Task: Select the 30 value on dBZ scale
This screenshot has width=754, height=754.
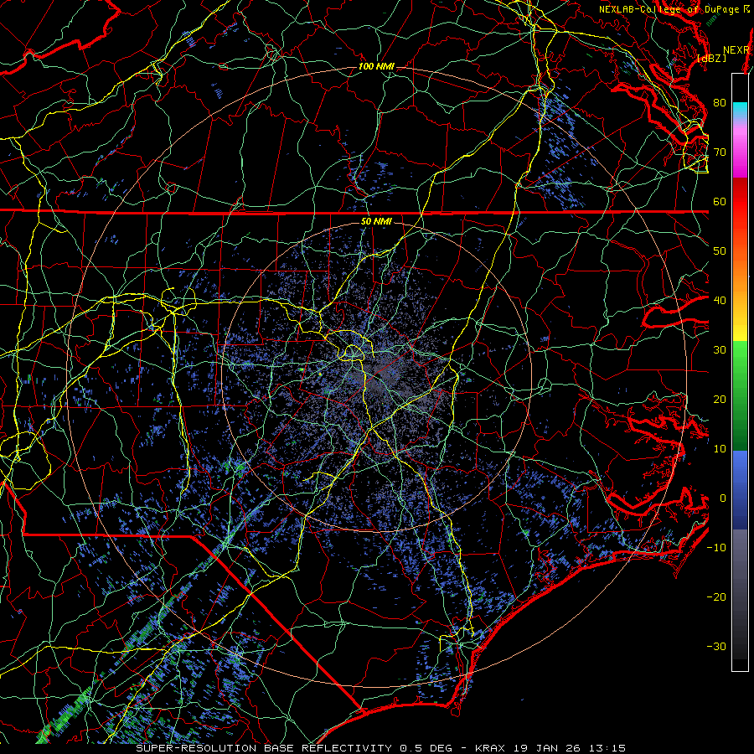Action: point(720,349)
